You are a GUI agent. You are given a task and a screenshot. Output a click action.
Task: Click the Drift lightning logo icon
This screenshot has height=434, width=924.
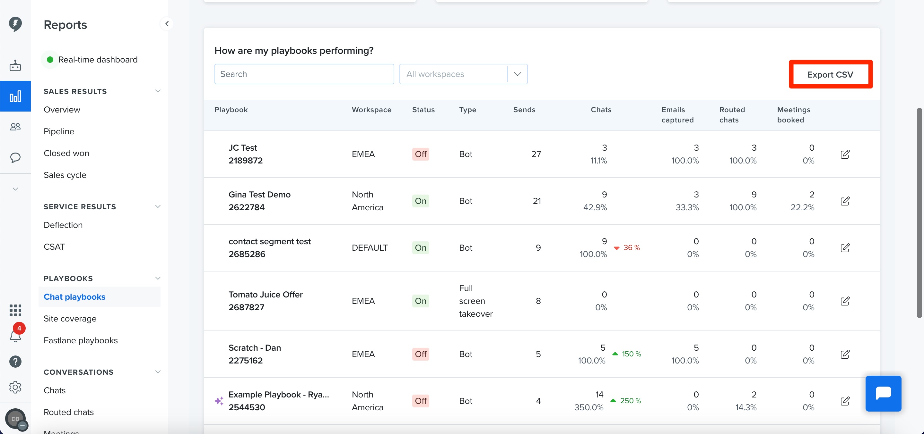tap(15, 24)
